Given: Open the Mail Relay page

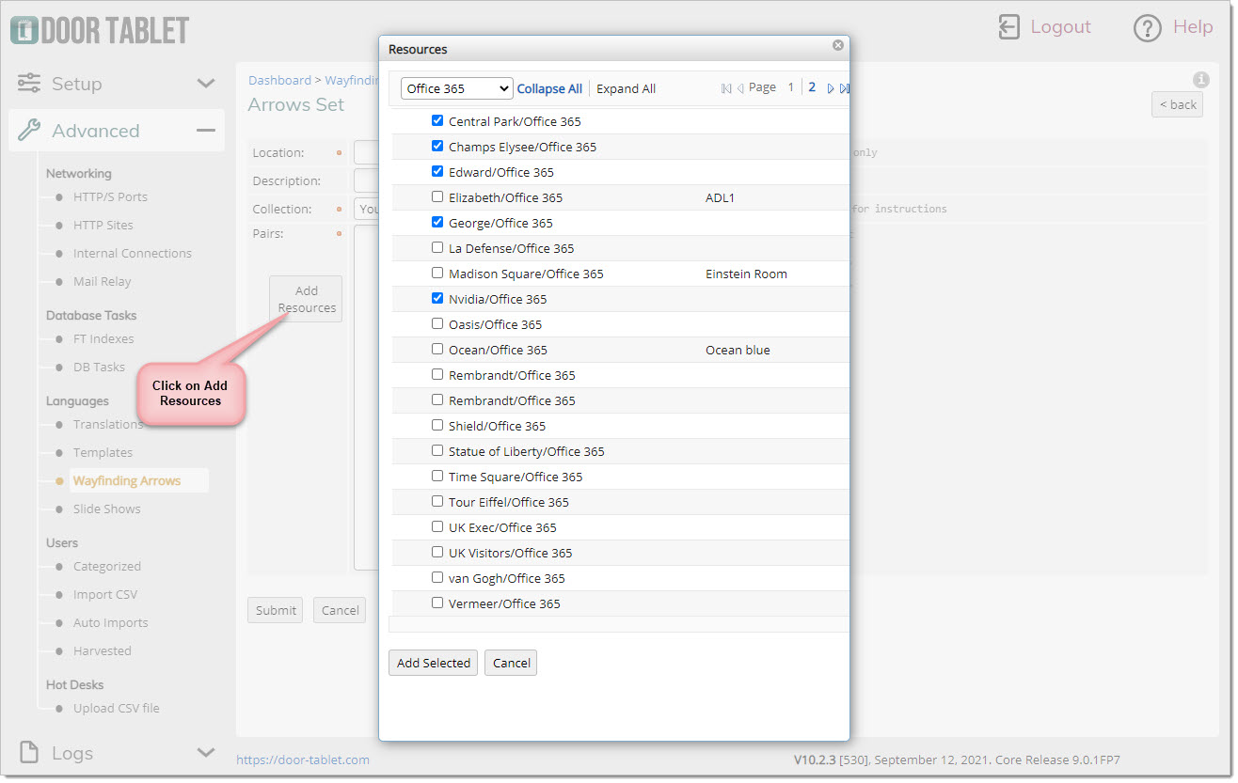Looking at the screenshot, I should tap(103, 281).
